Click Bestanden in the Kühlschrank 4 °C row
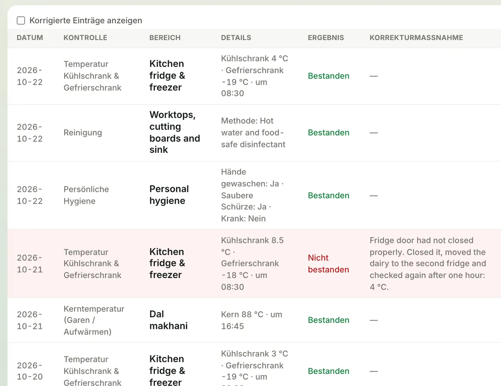The height and width of the screenshot is (386, 501). 329,76
